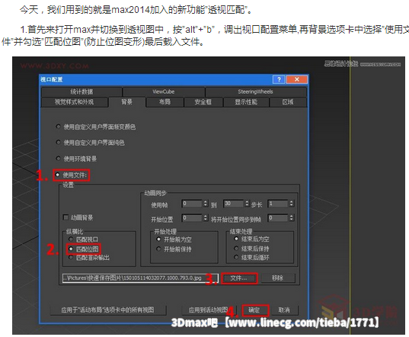This screenshot has height=337, width=409.
Task: Adjust the 步长 spinner arrows
Action: coord(292,204)
